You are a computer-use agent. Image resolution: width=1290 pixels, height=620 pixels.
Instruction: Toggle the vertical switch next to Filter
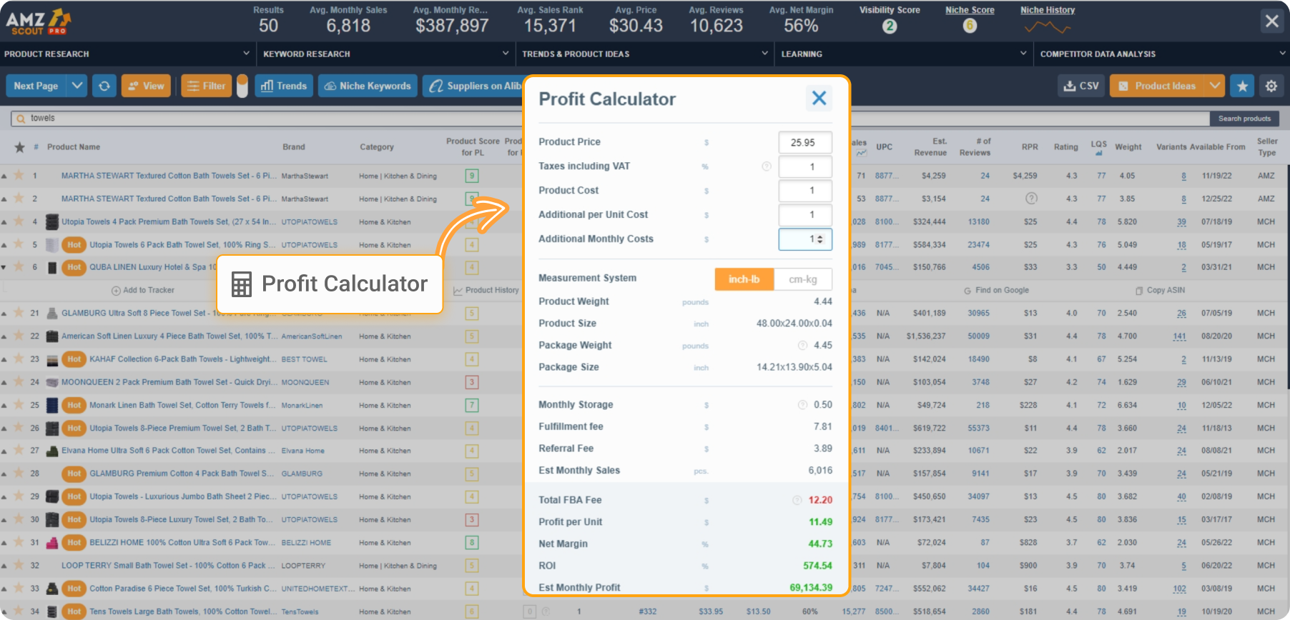click(x=242, y=86)
